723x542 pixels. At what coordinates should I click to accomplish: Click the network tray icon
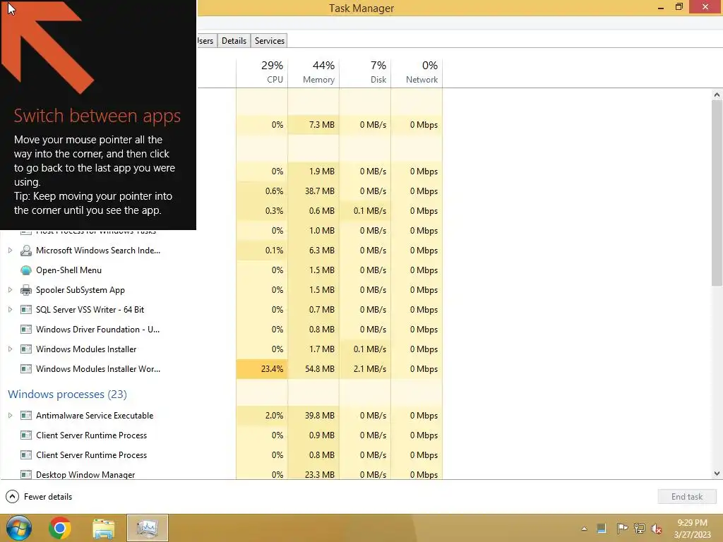tap(640, 529)
